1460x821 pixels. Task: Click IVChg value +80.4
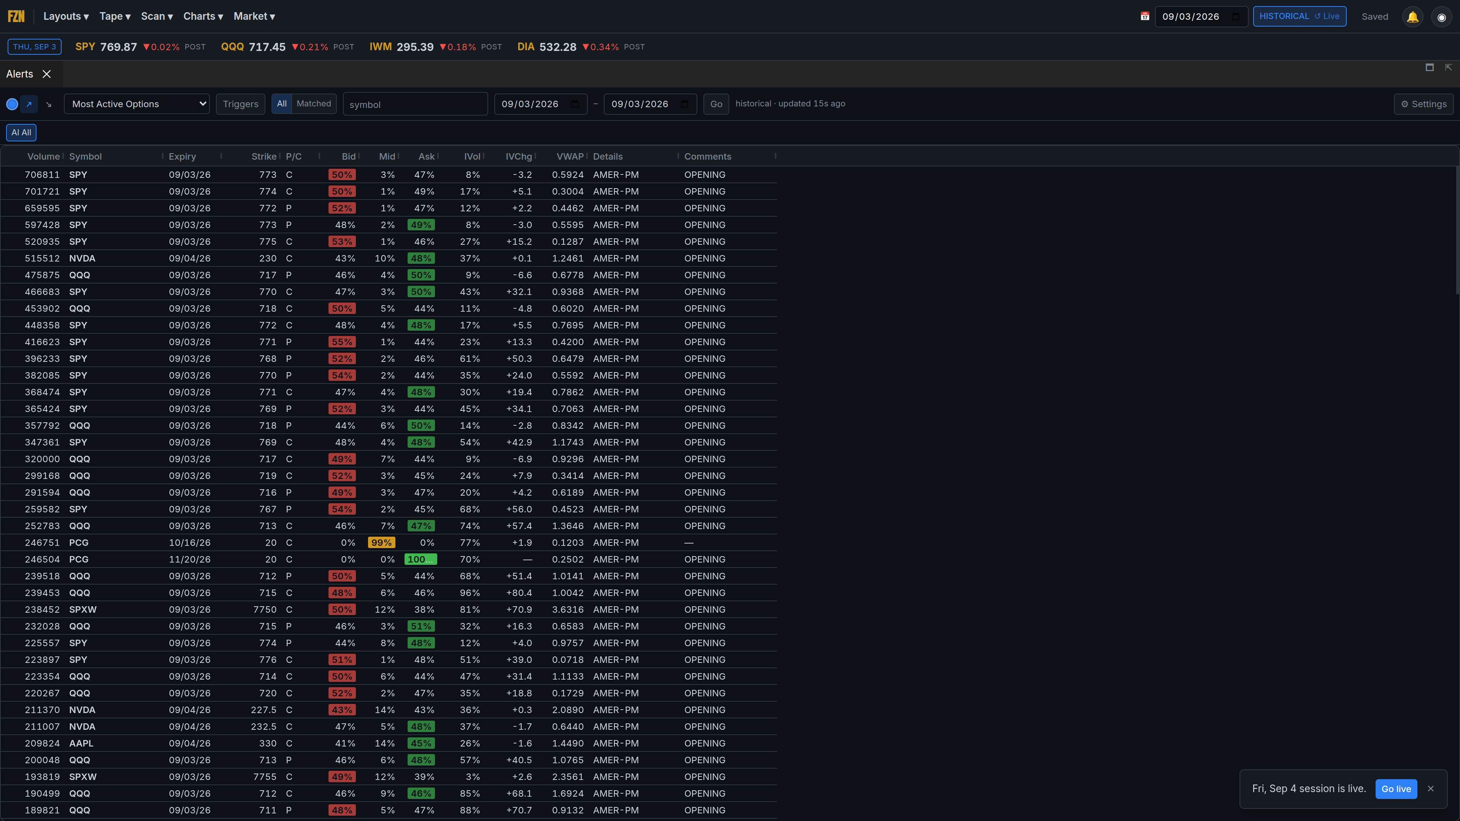click(x=519, y=593)
